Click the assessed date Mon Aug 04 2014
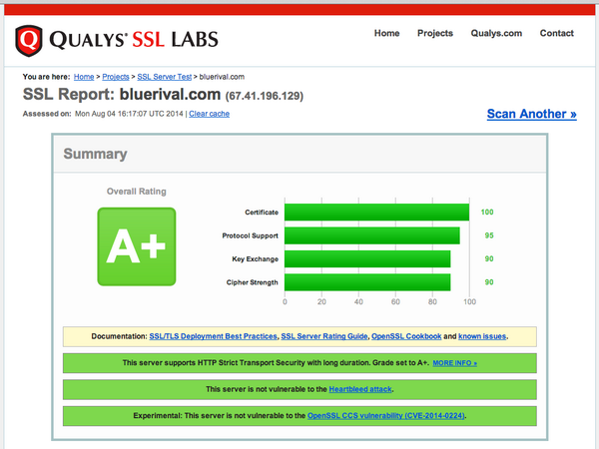Screen dimensions: 599x449 pos(129,114)
